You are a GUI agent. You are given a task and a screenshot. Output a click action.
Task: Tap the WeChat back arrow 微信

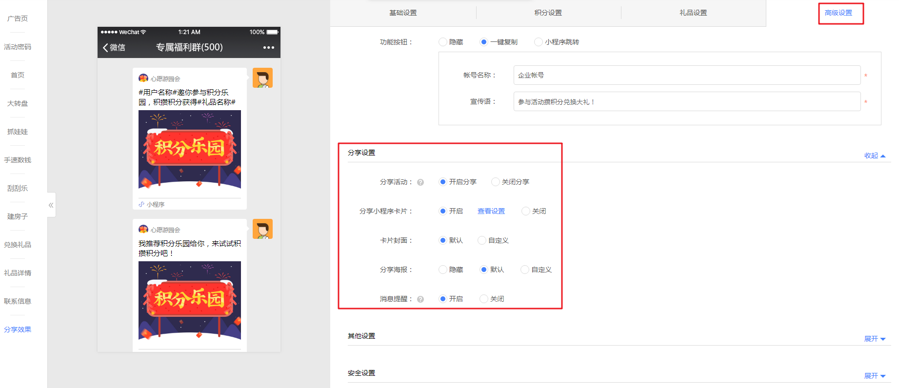tap(114, 47)
